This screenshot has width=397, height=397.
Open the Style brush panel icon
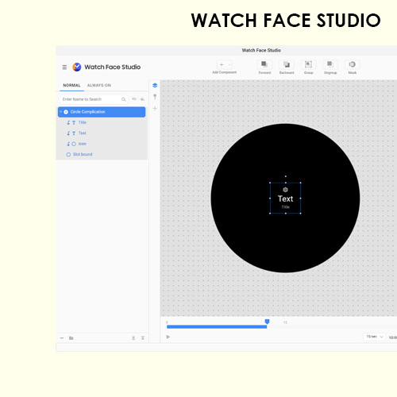coord(155,97)
